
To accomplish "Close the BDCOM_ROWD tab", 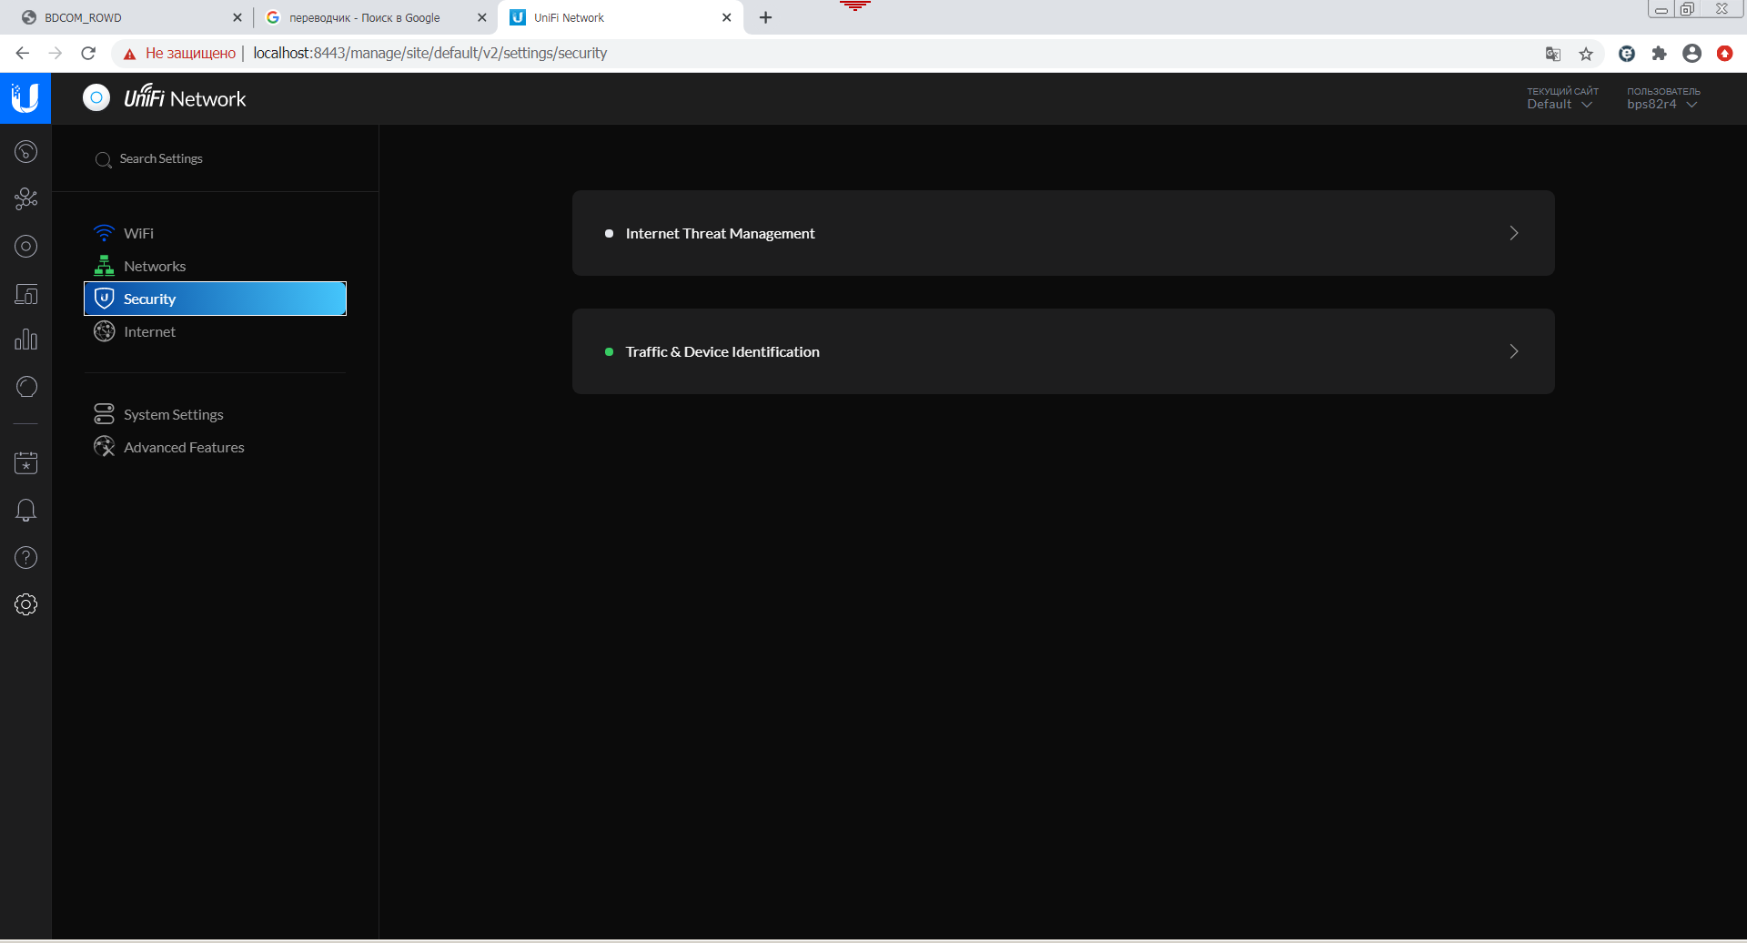I will (237, 17).
